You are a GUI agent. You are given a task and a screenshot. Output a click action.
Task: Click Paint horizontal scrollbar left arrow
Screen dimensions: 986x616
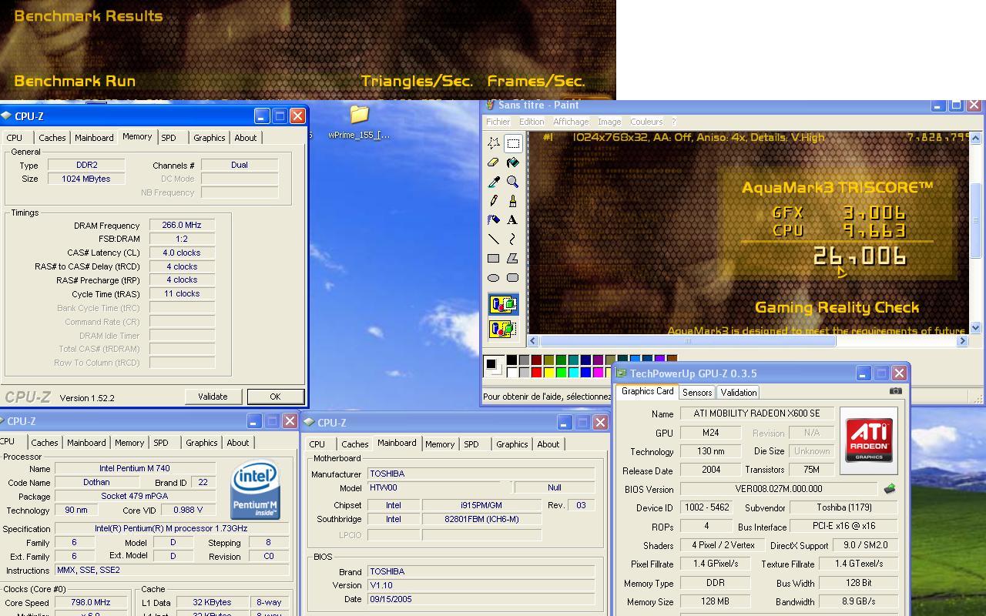(x=533, y=340)
